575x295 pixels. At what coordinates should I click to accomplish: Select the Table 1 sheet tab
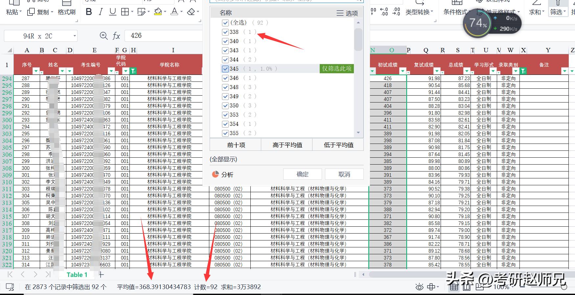click(x=77, y=275)
